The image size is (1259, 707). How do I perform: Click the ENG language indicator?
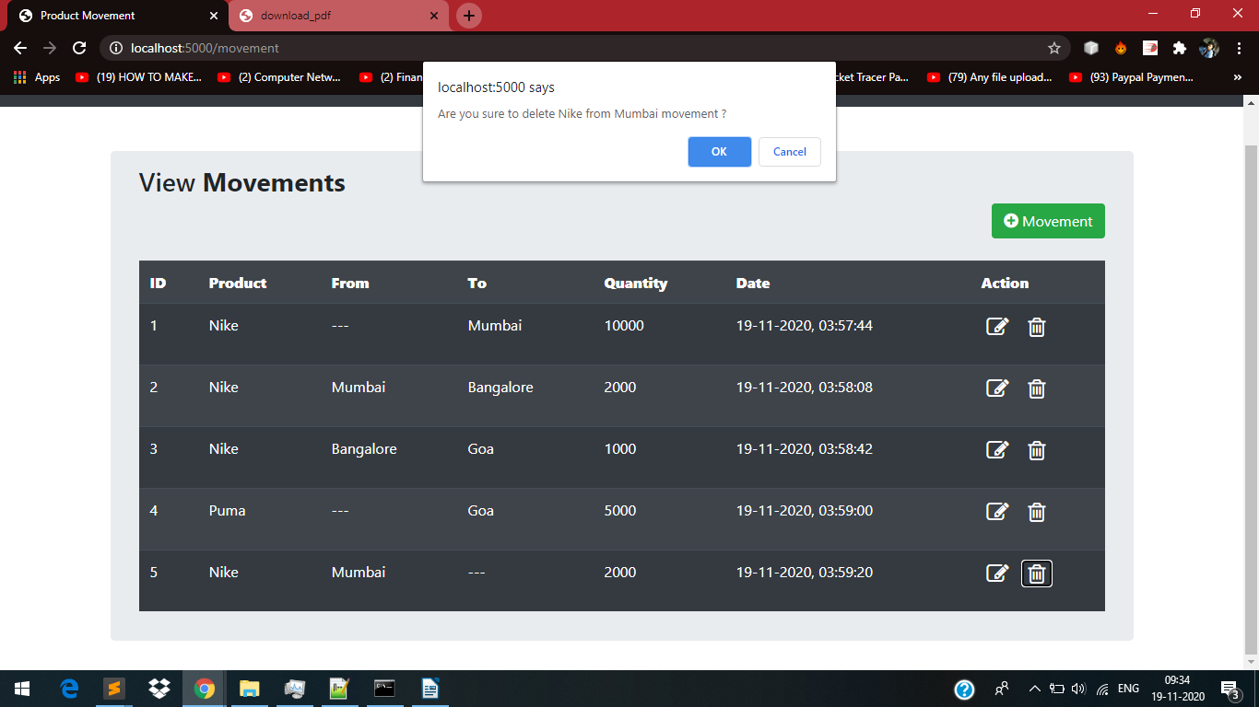(1128, 689)
